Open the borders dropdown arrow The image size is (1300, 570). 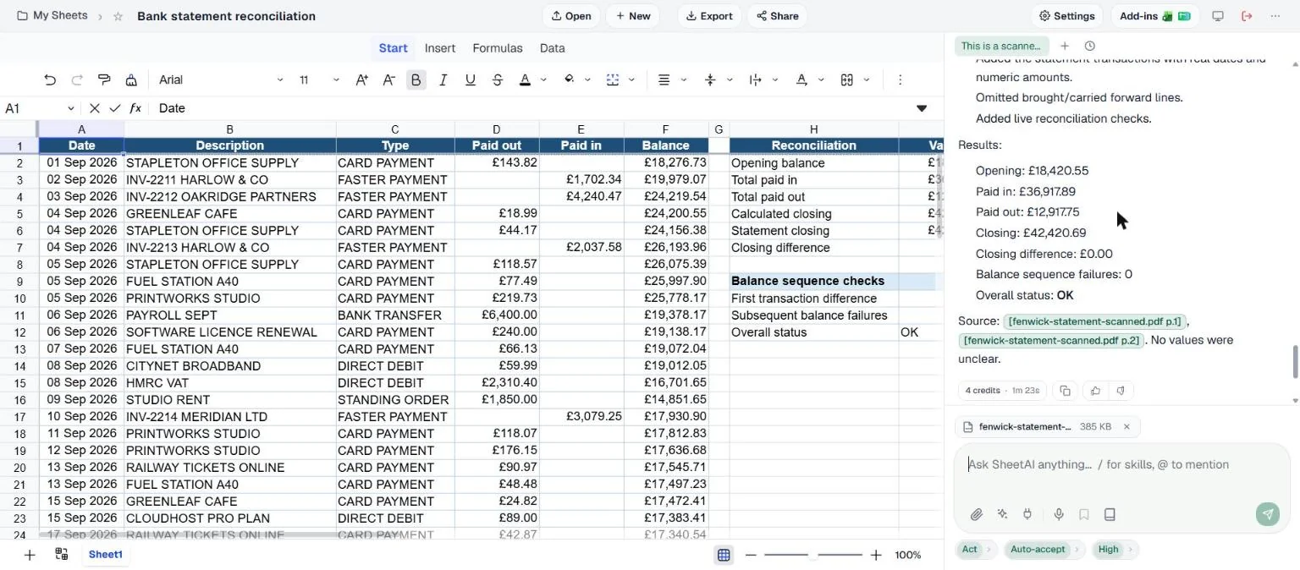coord(631,80)
